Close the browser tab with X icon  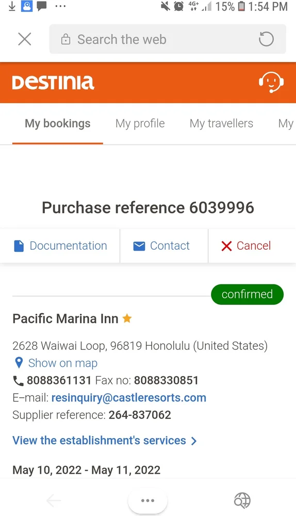[25, 39]
